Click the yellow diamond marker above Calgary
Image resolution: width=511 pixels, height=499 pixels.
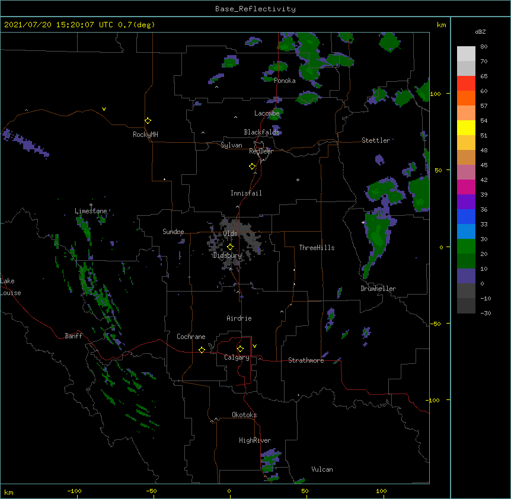(x=240, y=349)
